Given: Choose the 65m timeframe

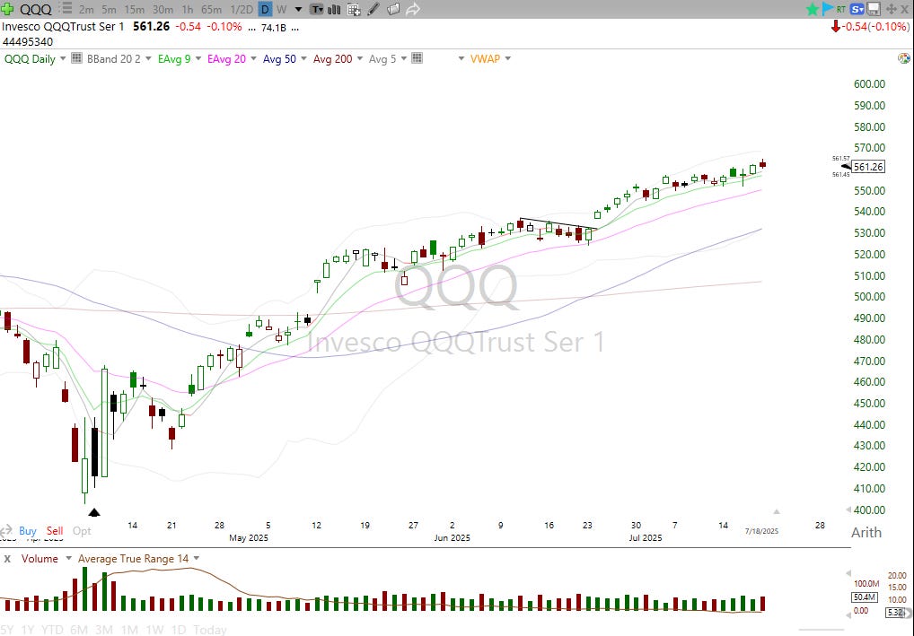Looking at the screenshot, I should pyautogui.click(x=212, y=9).
